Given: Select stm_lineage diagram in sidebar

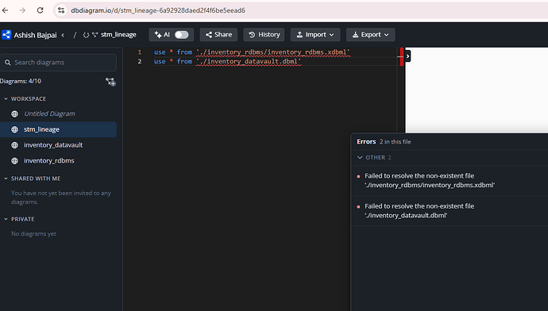Looking at the screenshot, I should (x=58, y=129).
